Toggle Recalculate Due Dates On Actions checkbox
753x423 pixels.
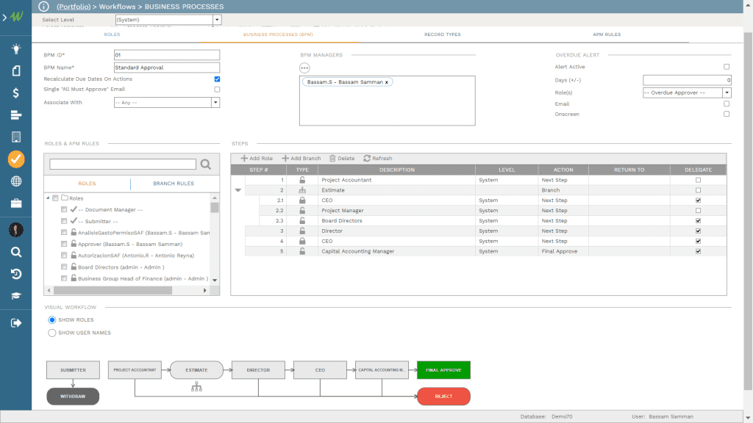coord(217,79)
